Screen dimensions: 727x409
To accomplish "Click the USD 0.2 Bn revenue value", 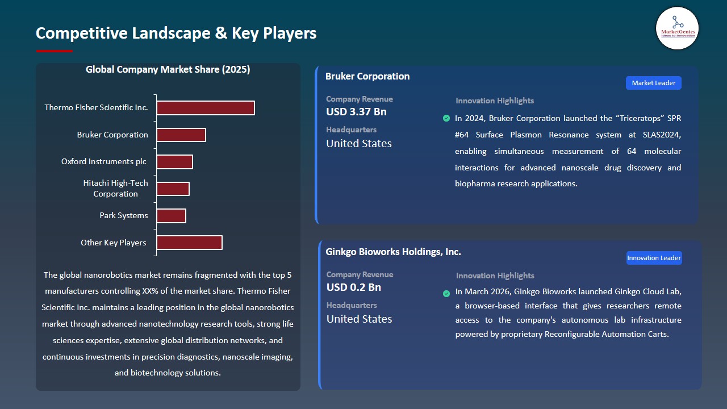I will pos(354,287).
